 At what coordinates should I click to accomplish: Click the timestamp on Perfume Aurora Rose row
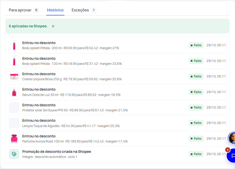pyautogui.click(x=216, y=139)
